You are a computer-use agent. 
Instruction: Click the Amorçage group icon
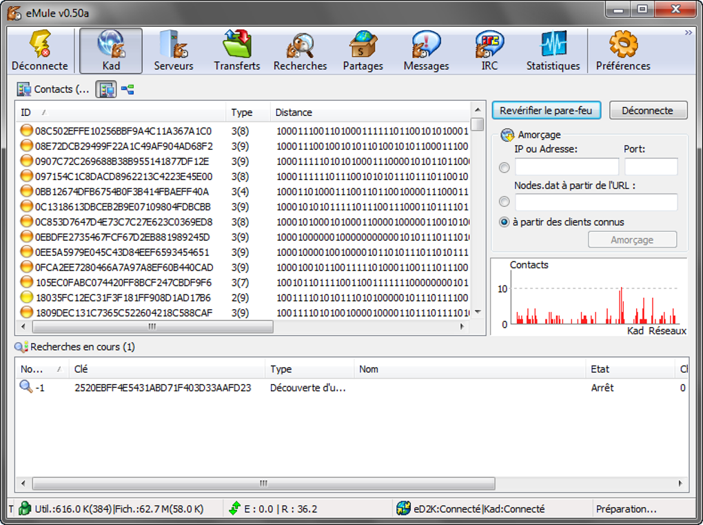[x=507, y=135]
